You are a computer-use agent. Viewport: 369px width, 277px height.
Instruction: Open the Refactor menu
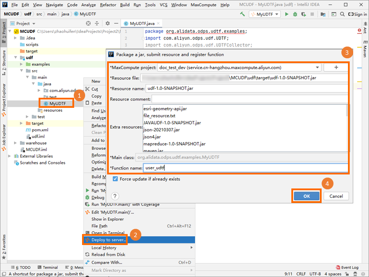(108, 5)
